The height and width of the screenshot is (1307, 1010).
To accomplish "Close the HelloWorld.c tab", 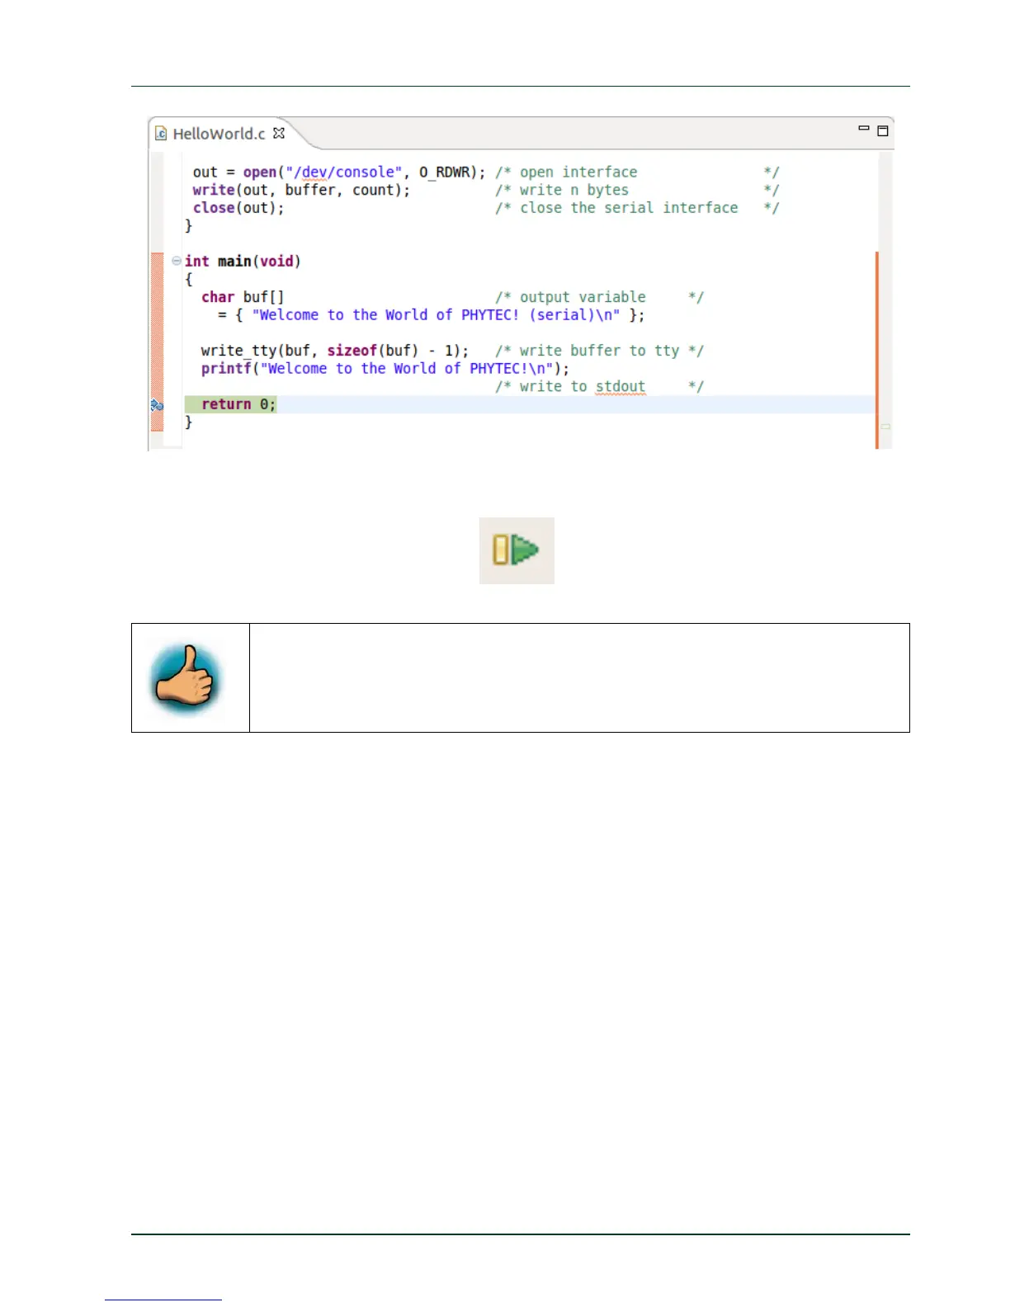I will click(279, 133).
